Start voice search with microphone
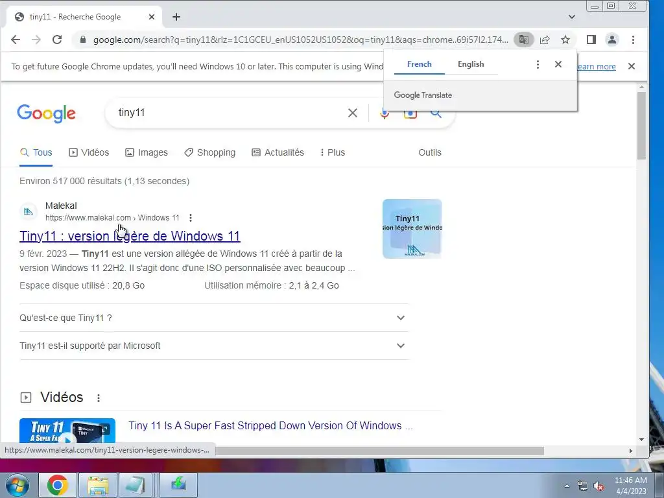The height and width of the screenshot is (498, 664). click(384, 113)
